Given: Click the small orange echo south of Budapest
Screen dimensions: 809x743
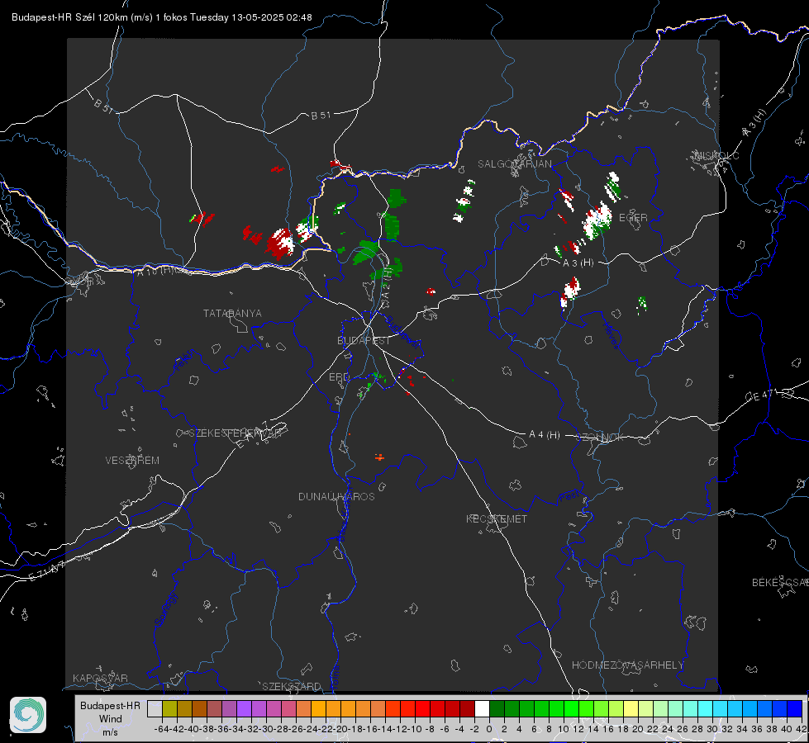Looking at the screenshot, I should [x=379, y=457].
